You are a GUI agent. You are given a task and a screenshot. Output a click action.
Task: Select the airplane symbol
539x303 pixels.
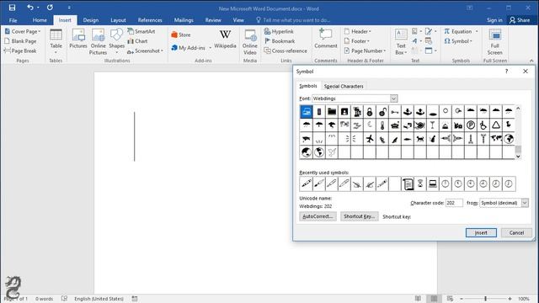pos(370,139)
